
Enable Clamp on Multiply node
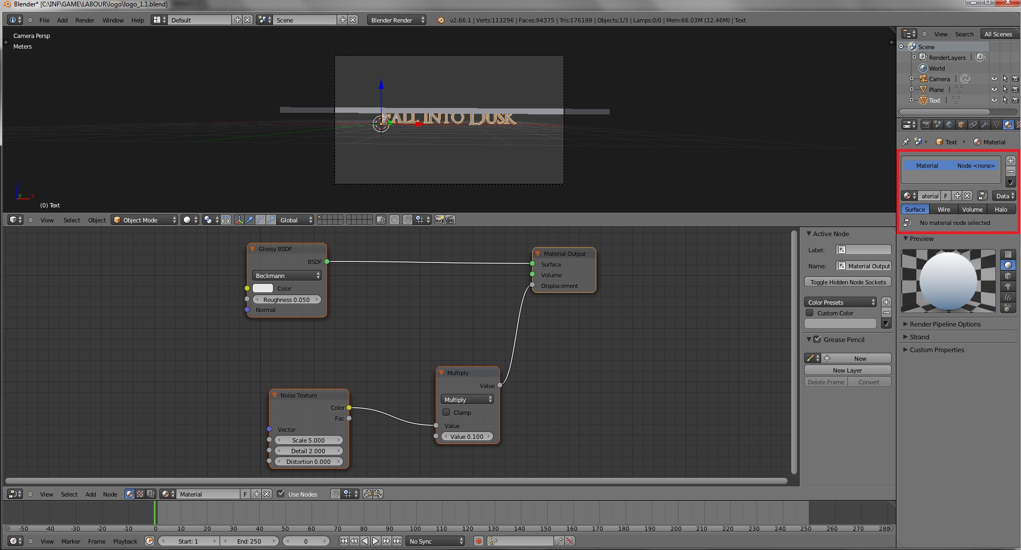pyautogui.click(x=446, y=412)
